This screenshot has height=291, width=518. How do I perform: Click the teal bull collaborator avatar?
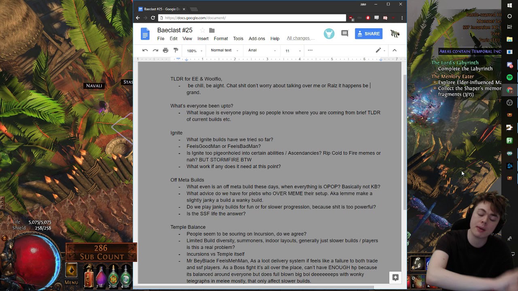point(329,34)
